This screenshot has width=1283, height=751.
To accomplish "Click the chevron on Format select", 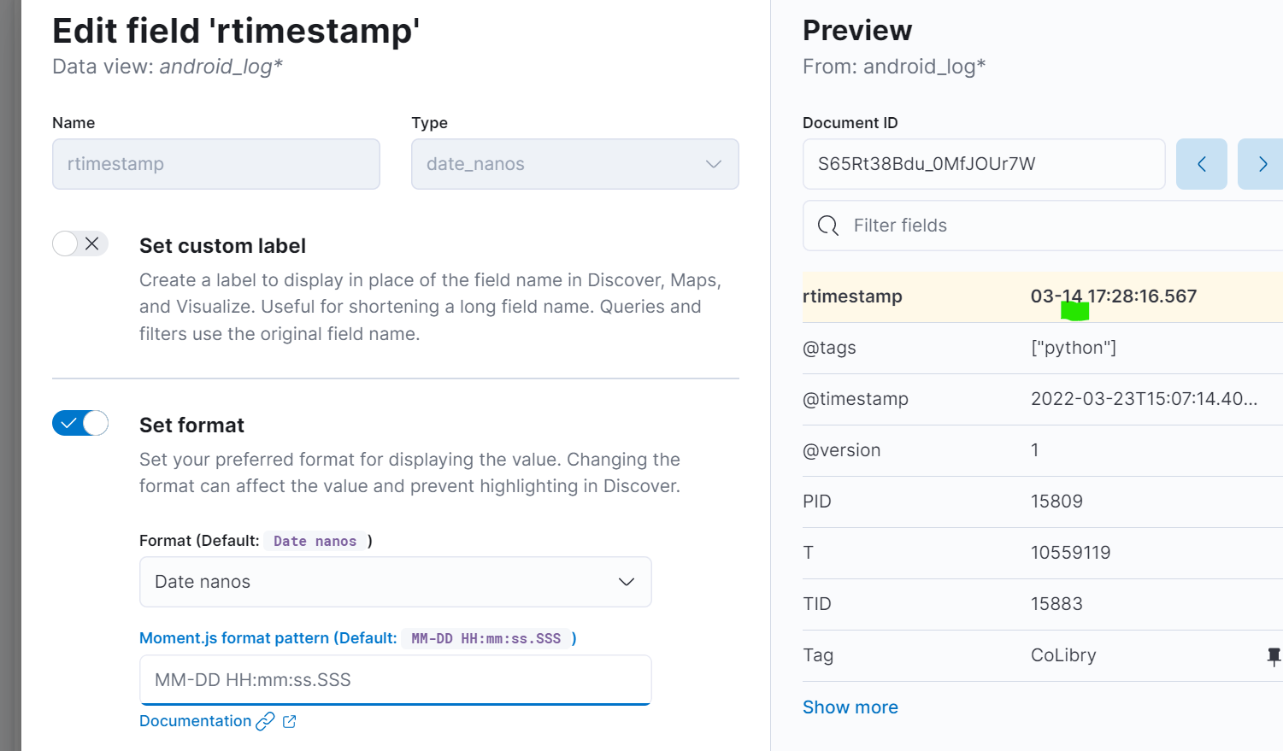I will coord(627,582).
